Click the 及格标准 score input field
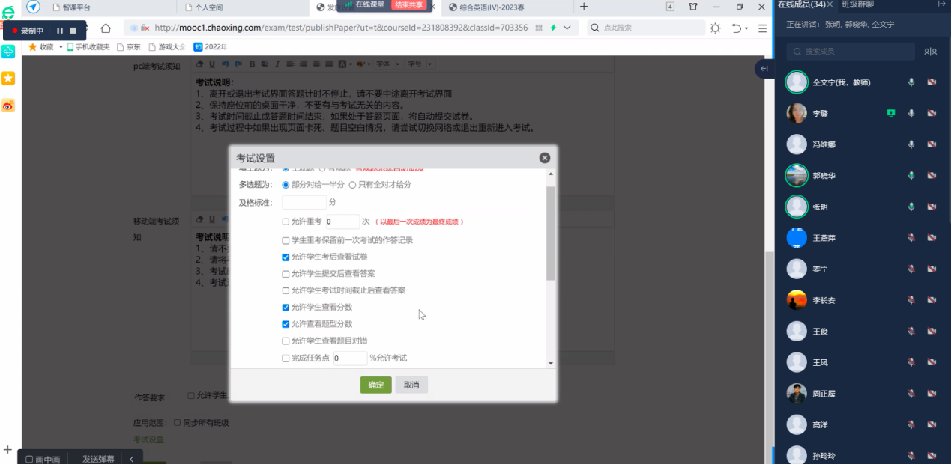Viewport: 951px width, 464px height. coord(304,202)
